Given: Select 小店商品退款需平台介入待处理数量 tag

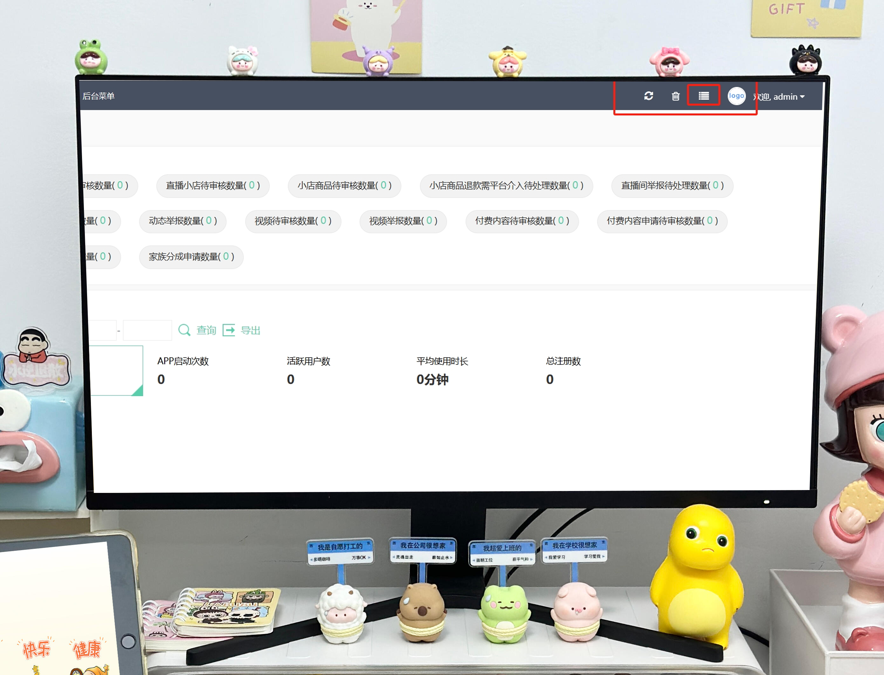Looking at the screenshot, I should click(506, 186).
